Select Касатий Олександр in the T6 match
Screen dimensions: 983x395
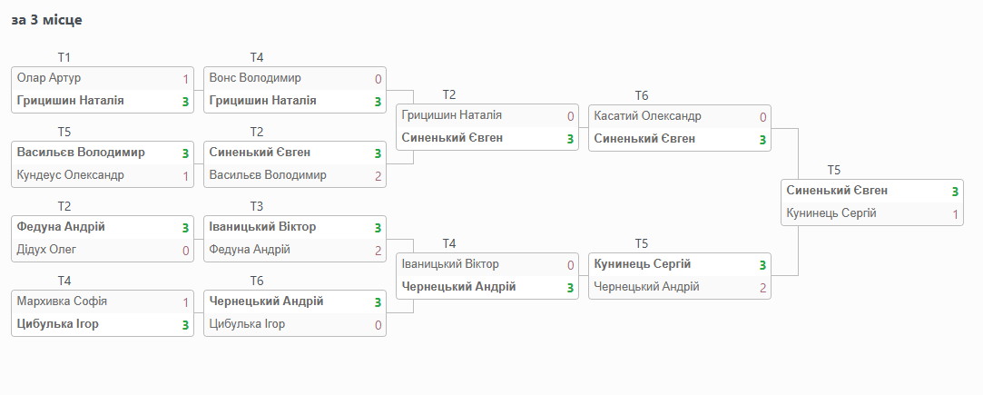[x=647, y=116]
